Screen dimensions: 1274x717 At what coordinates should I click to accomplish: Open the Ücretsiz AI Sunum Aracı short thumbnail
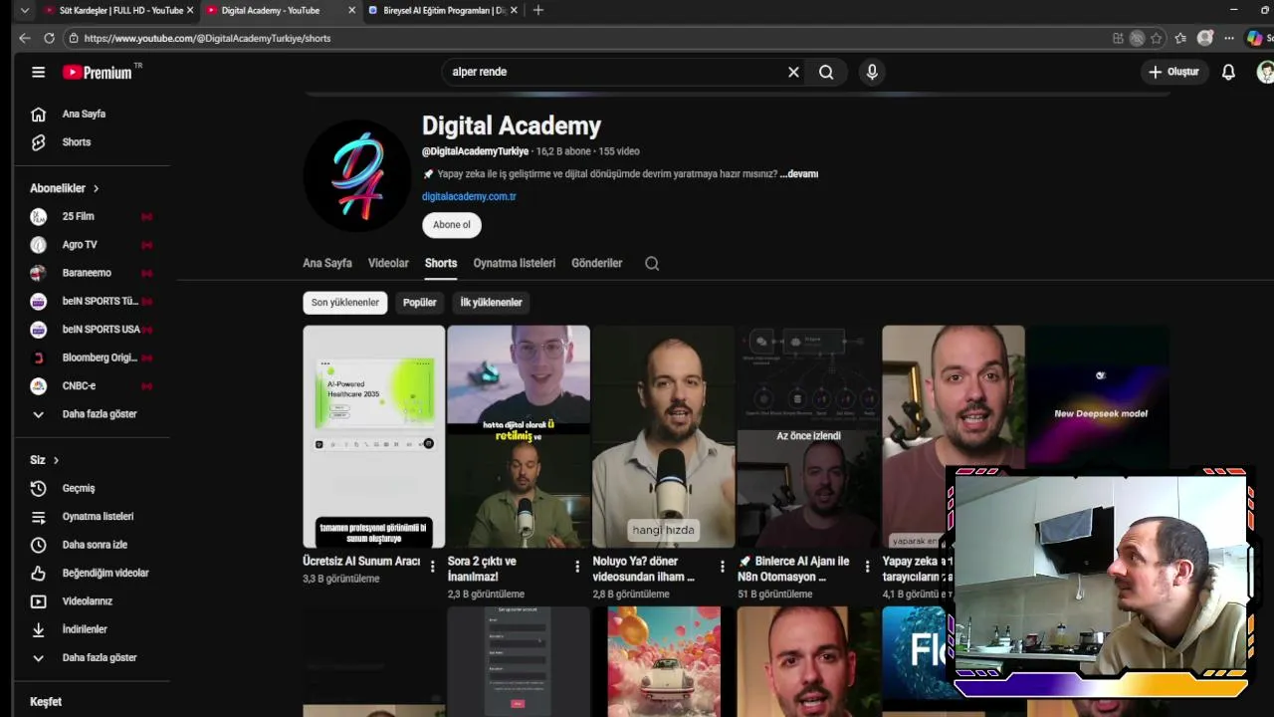point(374,436)
